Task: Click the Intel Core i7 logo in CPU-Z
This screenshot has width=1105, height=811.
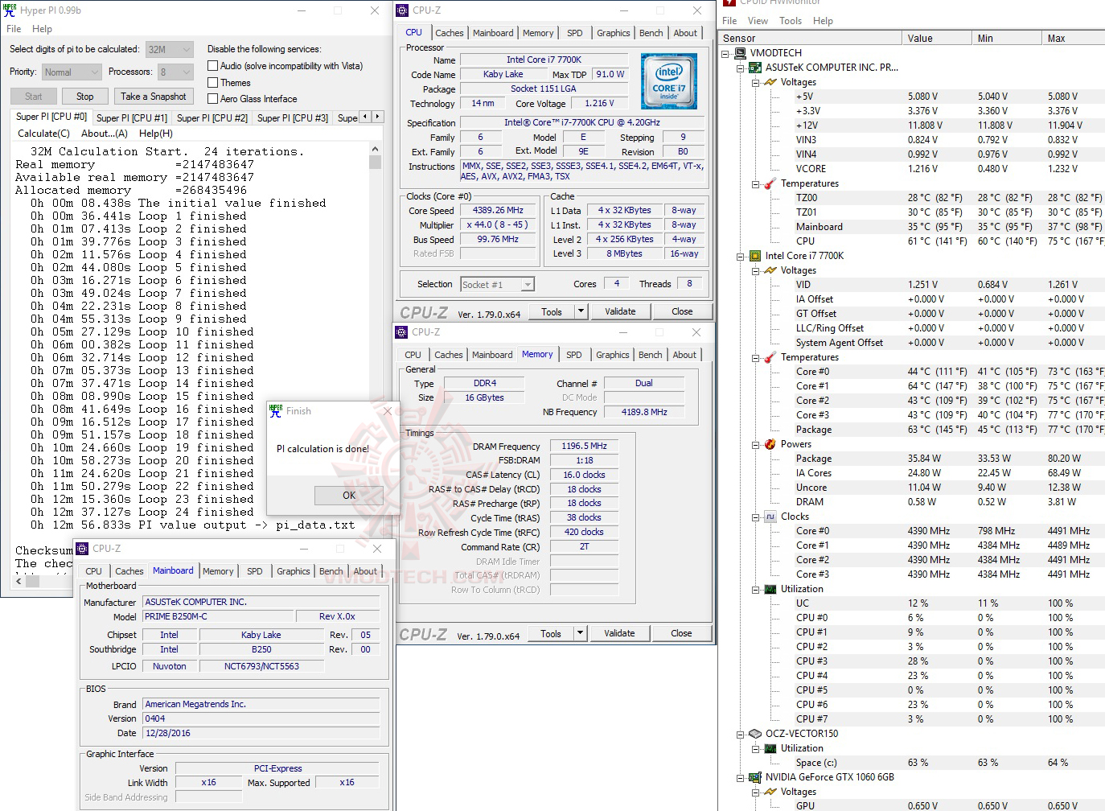Action: (669, 81)
